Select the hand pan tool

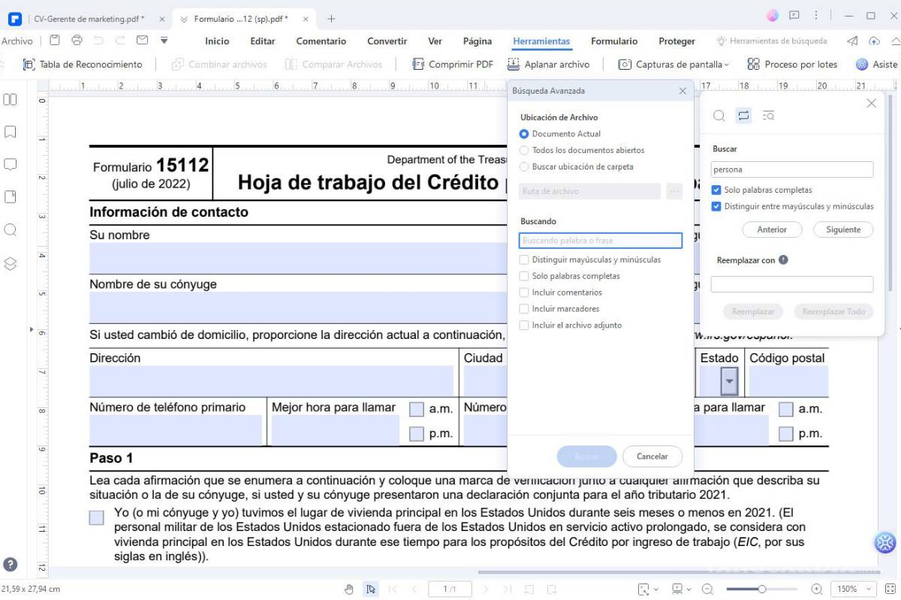point(348,589)
